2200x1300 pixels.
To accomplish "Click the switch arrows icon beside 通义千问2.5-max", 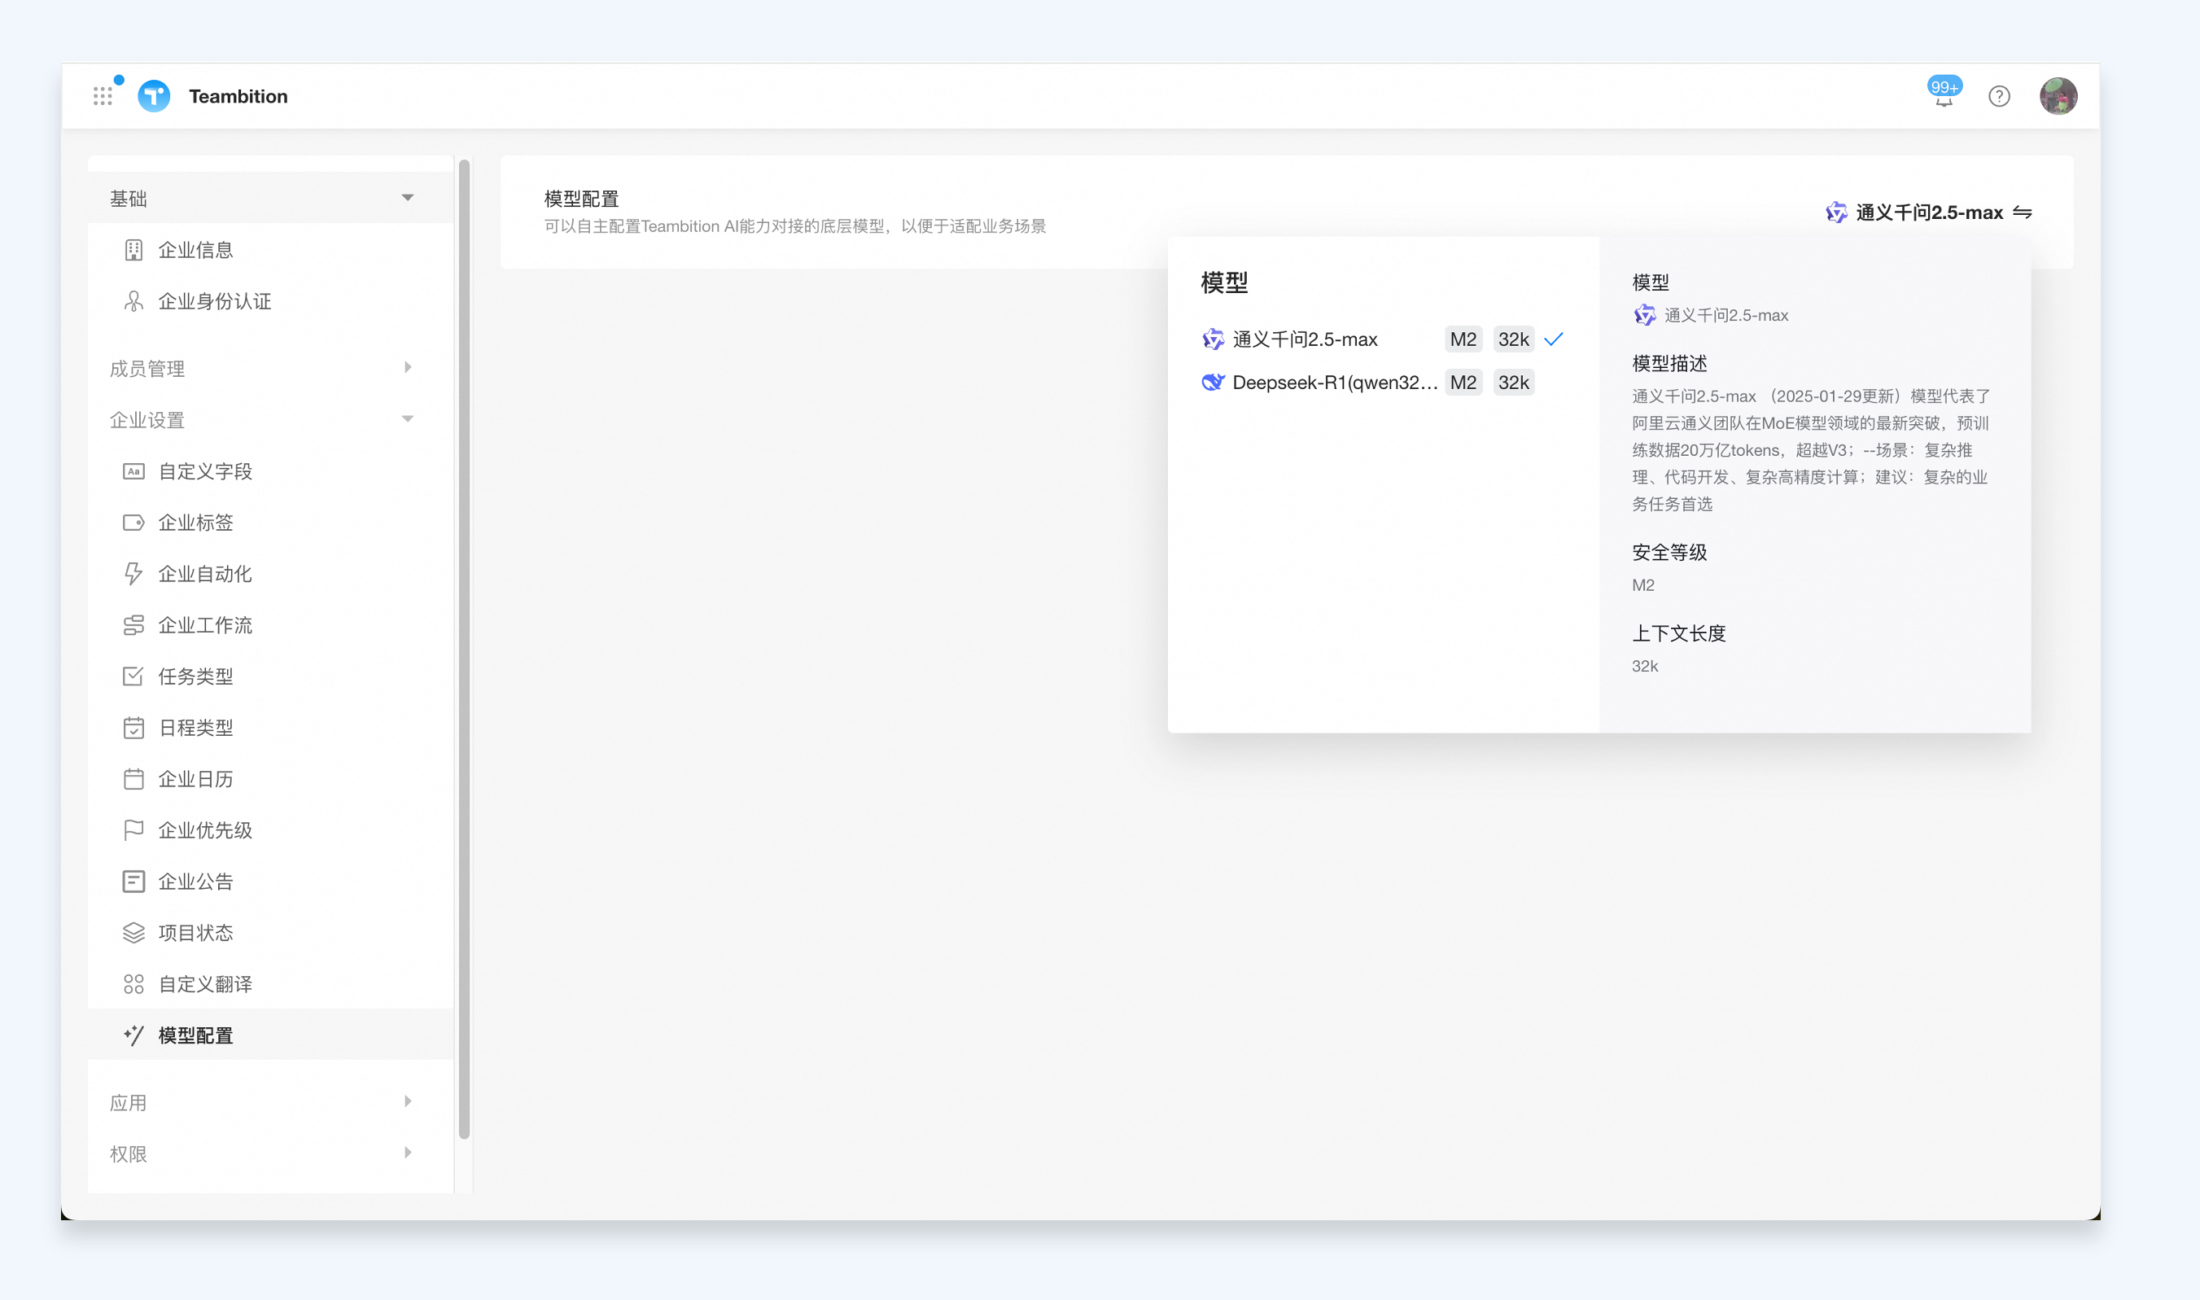I will click(x=2023, y=213).
